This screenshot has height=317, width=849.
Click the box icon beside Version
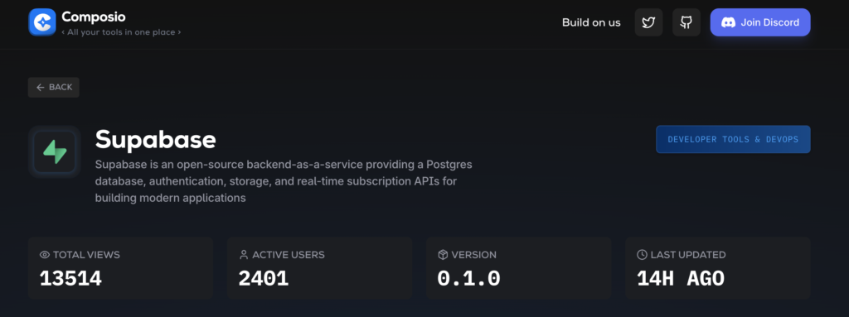(x=443, y=255)
